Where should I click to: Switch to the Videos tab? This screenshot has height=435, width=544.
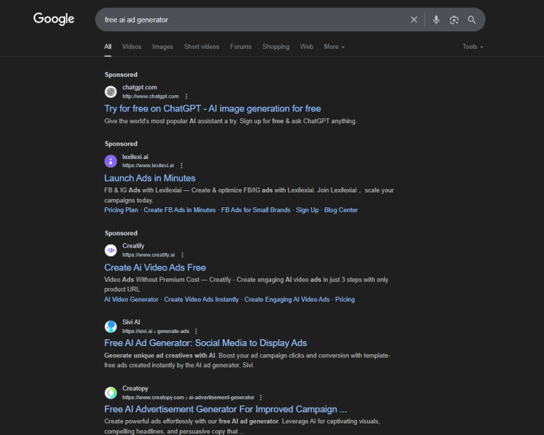click(132, 47)
